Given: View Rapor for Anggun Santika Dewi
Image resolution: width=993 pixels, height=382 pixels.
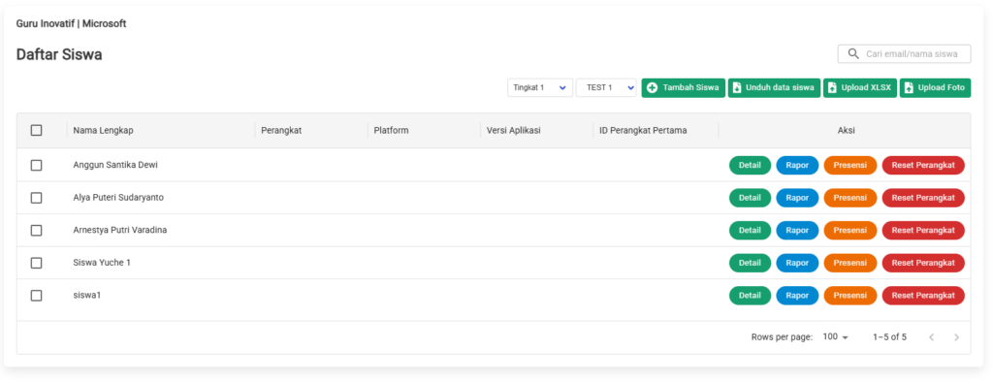Looking at the screenshot, I should point(797,165).
